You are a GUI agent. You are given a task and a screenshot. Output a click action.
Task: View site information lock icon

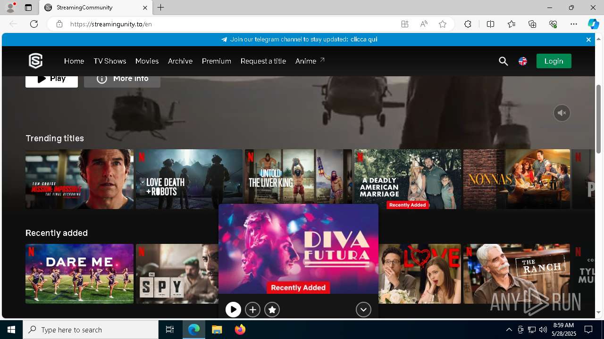59,24
